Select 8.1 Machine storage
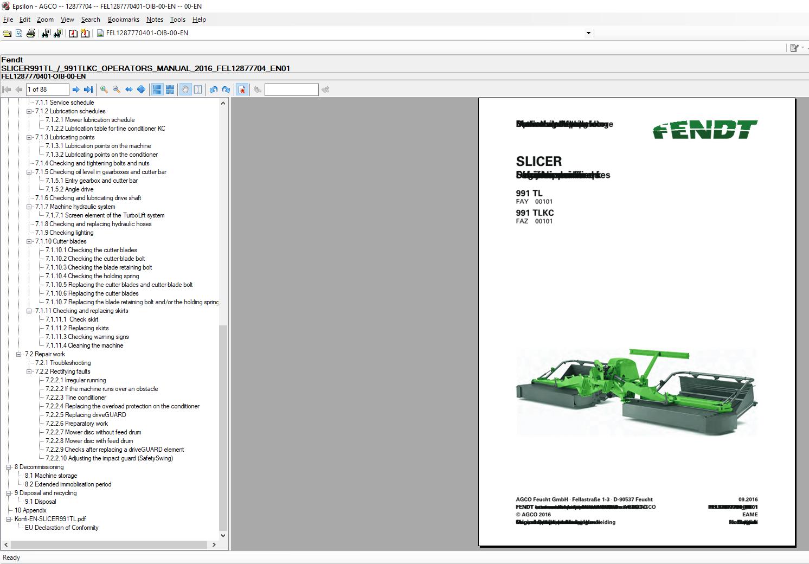The width and height of the screenshot is (809, 564). 51,476
